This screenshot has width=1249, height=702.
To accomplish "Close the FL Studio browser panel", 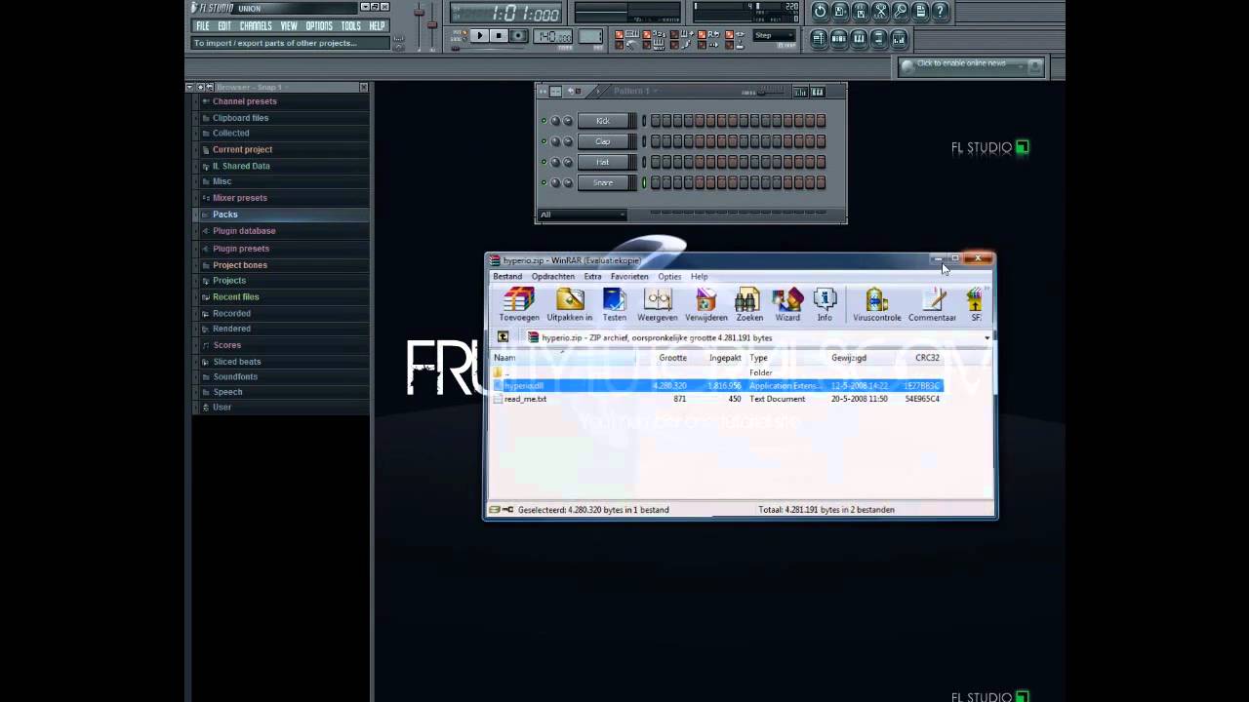I will 364,87.
